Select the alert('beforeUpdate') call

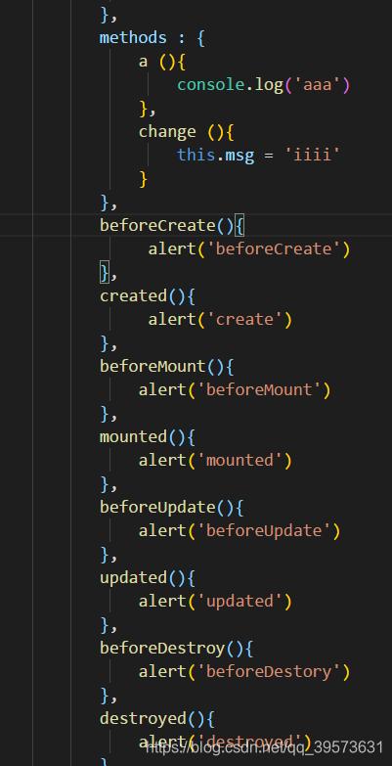tap(240, 530)
